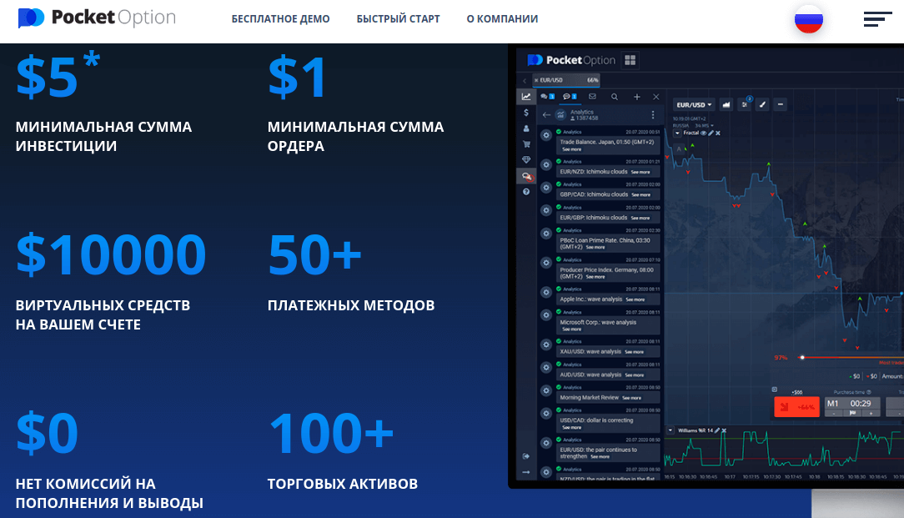Click the shopping cart market icon
The height and width of the screenshot is (518, 904).
pyautogui.click(x=525, y=144)
